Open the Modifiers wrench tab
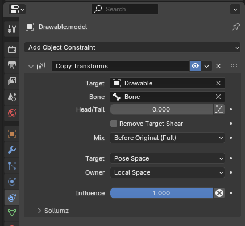 [12, 150]
